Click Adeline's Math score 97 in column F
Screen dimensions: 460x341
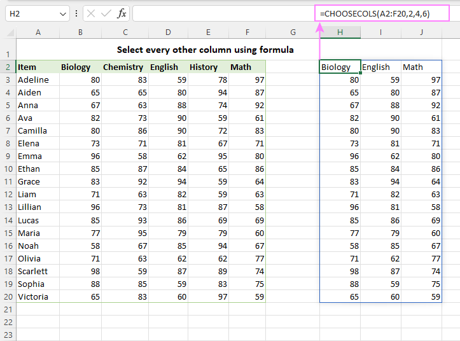[247, 80]
